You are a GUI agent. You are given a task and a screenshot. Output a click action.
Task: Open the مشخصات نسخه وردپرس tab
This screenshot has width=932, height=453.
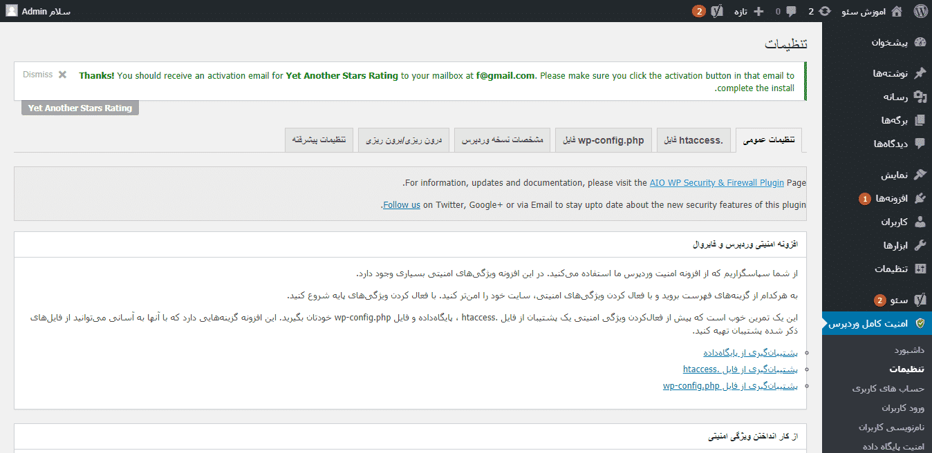pos(503,140)
